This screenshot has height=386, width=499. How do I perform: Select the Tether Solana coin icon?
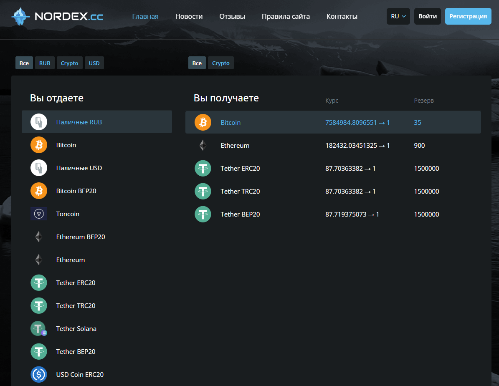click(39, 329)
